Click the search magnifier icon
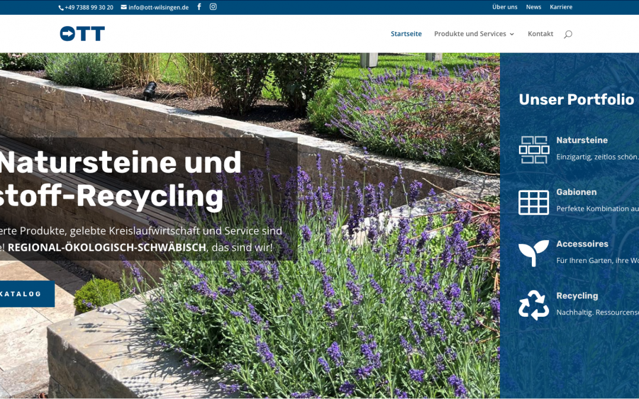This screenshot has width=639, height=399. click(x=567, y=34)
